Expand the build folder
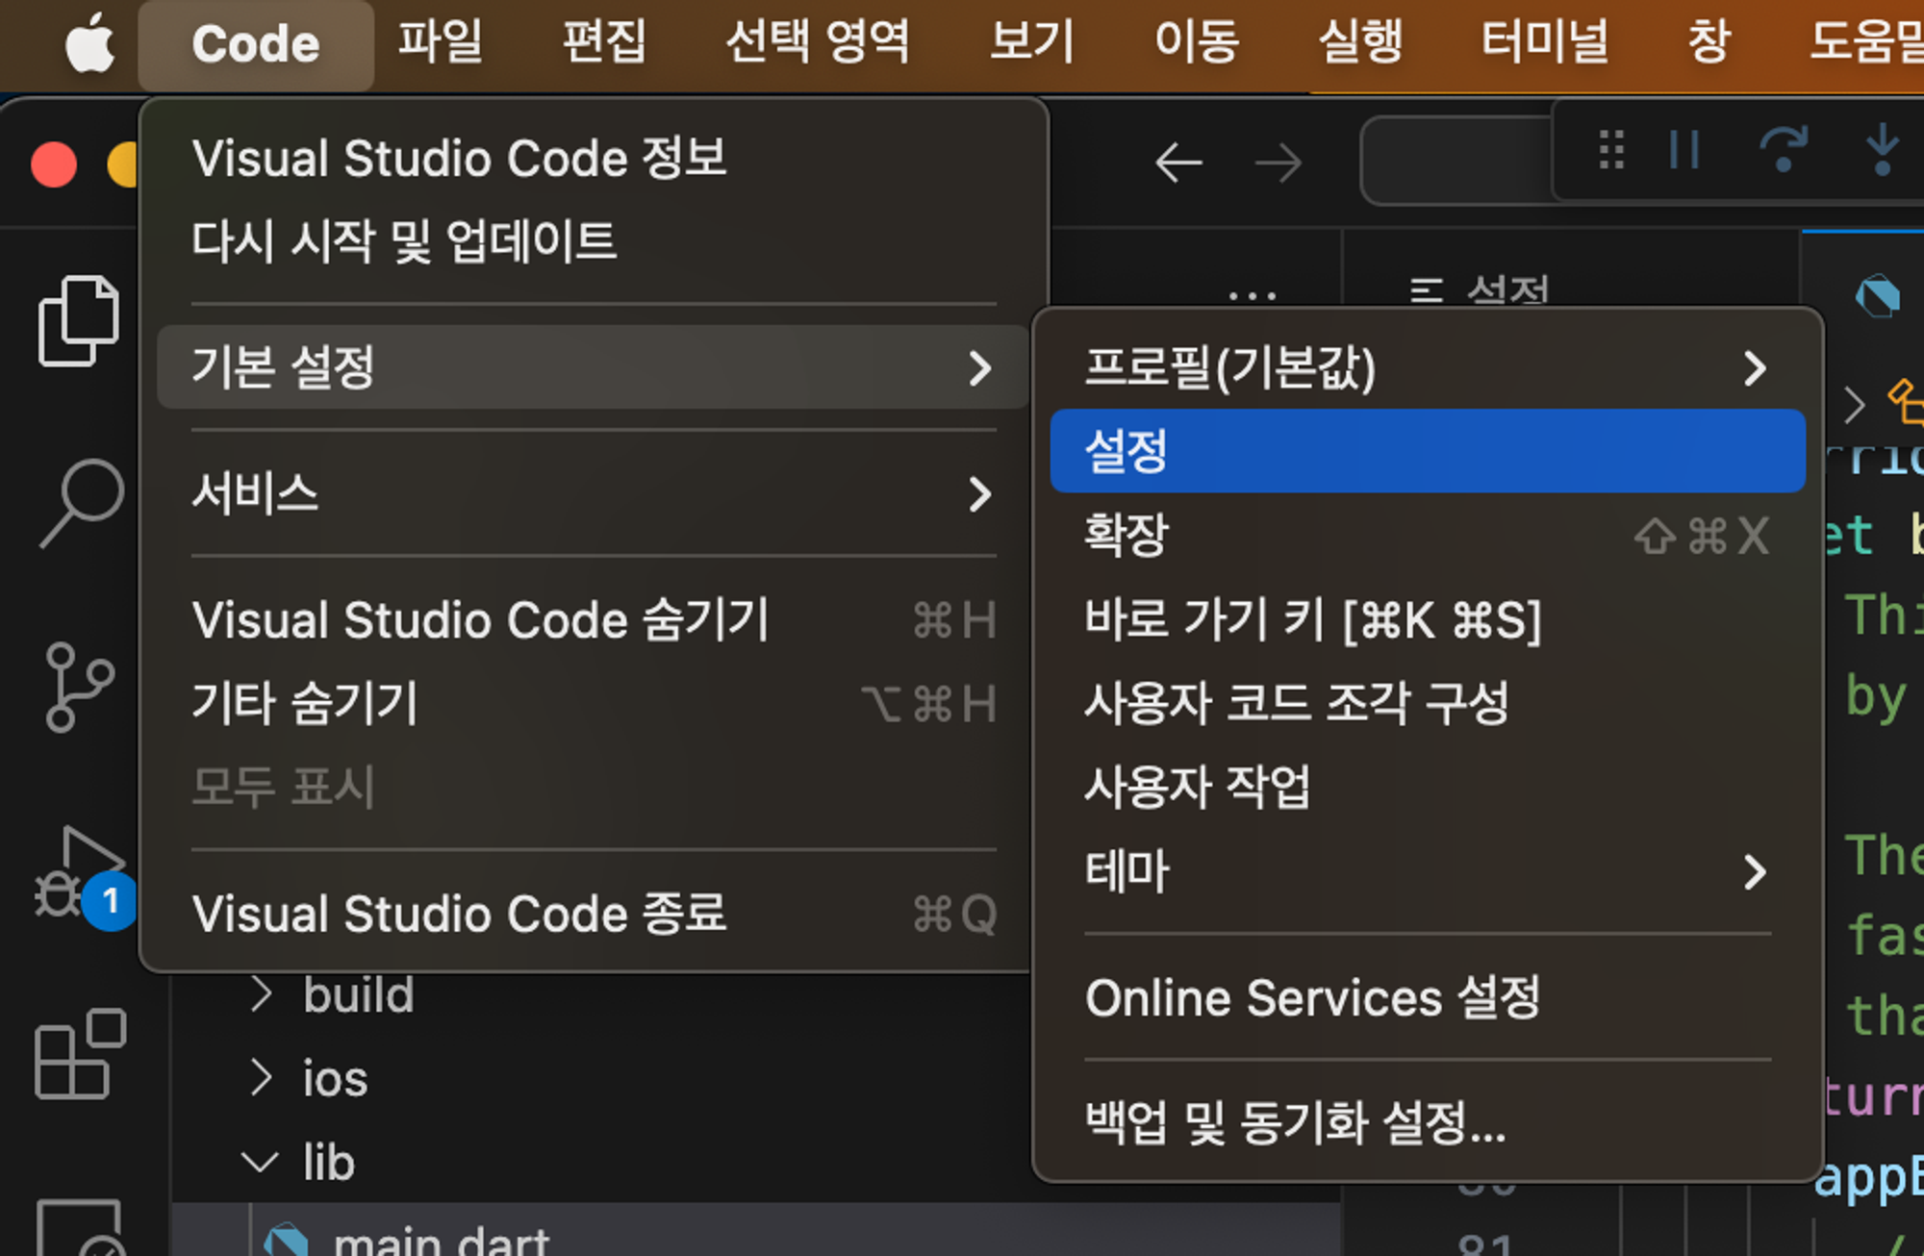1924x1256 pixels. 358,994
